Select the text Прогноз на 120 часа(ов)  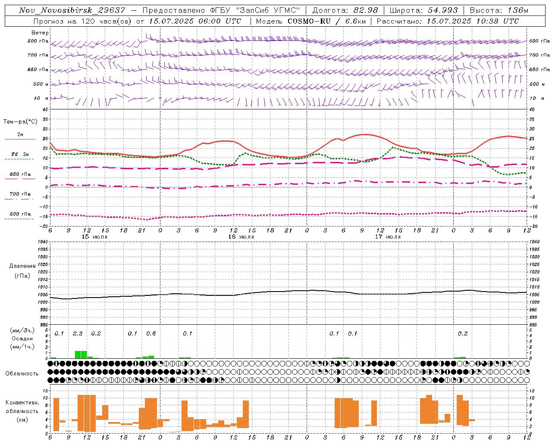pos(83,21)
